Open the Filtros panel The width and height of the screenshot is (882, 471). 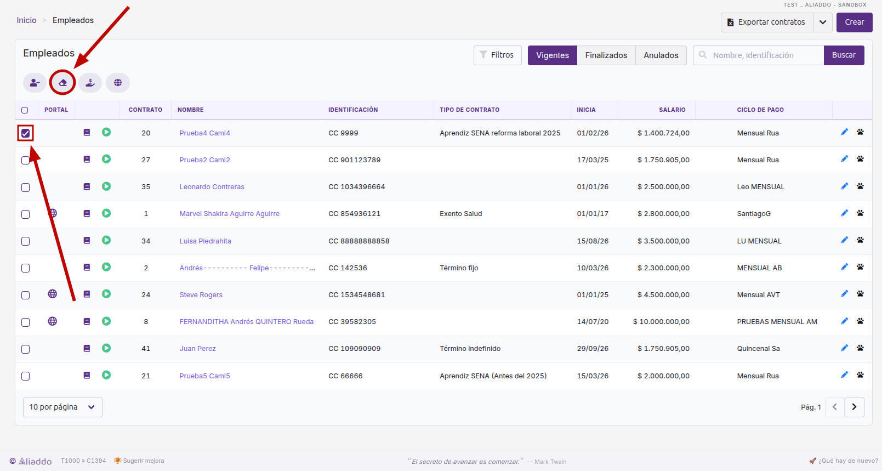tap(497, 55)
